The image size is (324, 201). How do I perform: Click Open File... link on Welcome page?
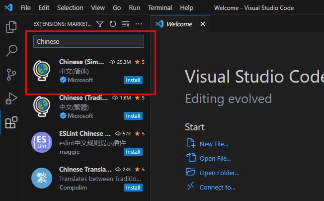215,158
